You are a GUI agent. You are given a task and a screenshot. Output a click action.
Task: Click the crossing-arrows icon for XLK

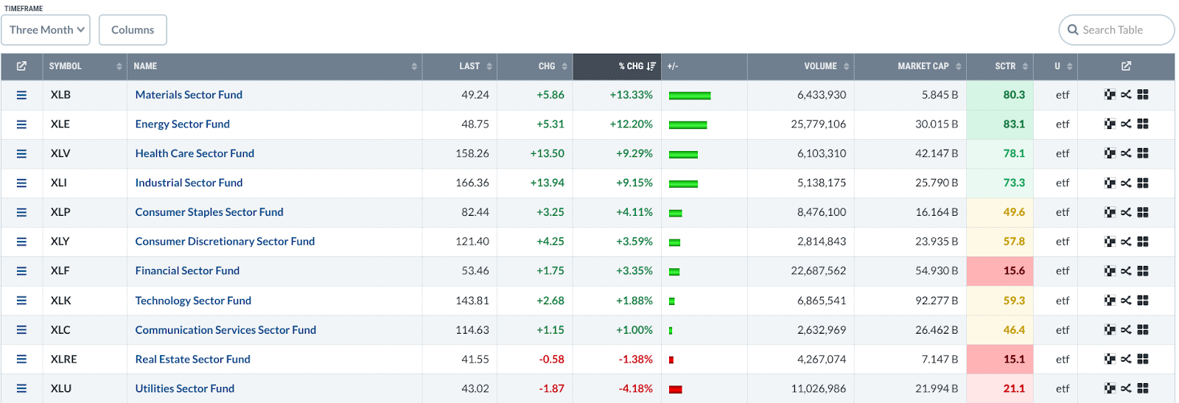[x=1126, y=301]
